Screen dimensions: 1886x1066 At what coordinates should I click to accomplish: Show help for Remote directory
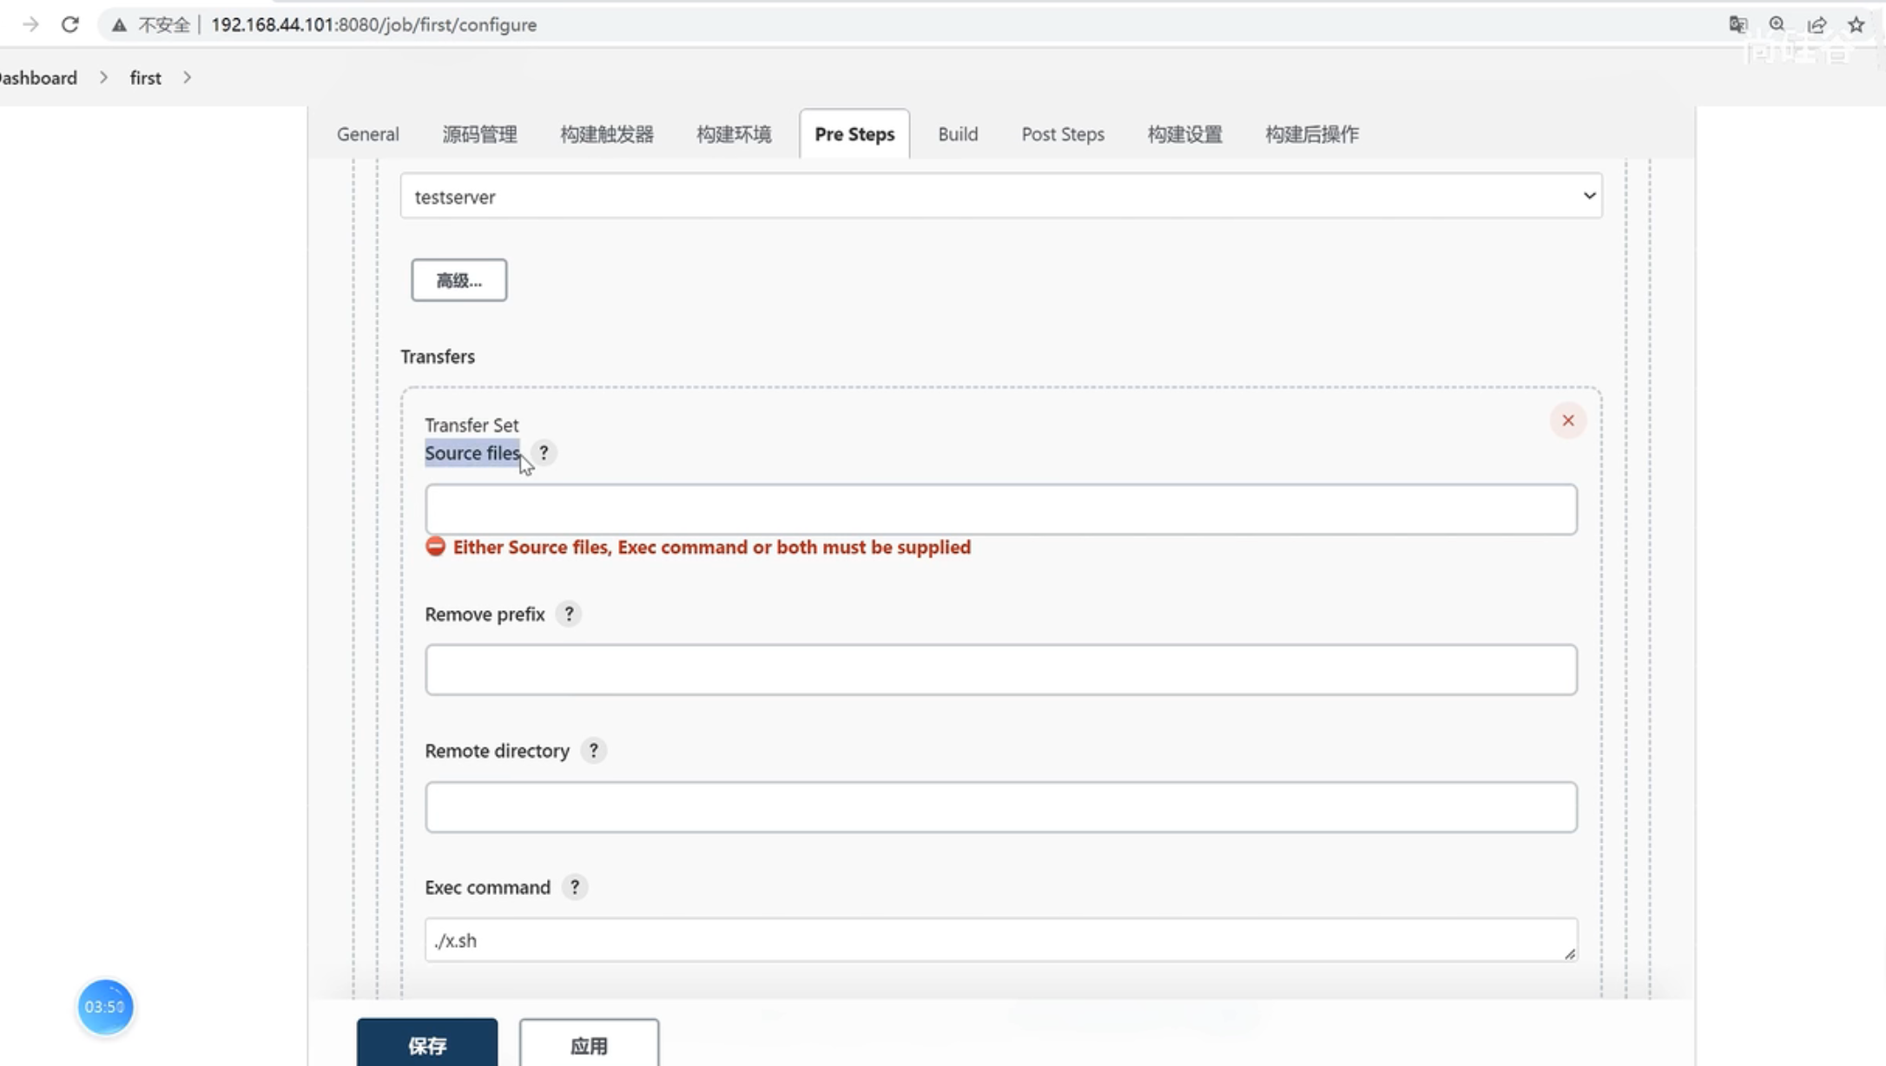(593, 750)
